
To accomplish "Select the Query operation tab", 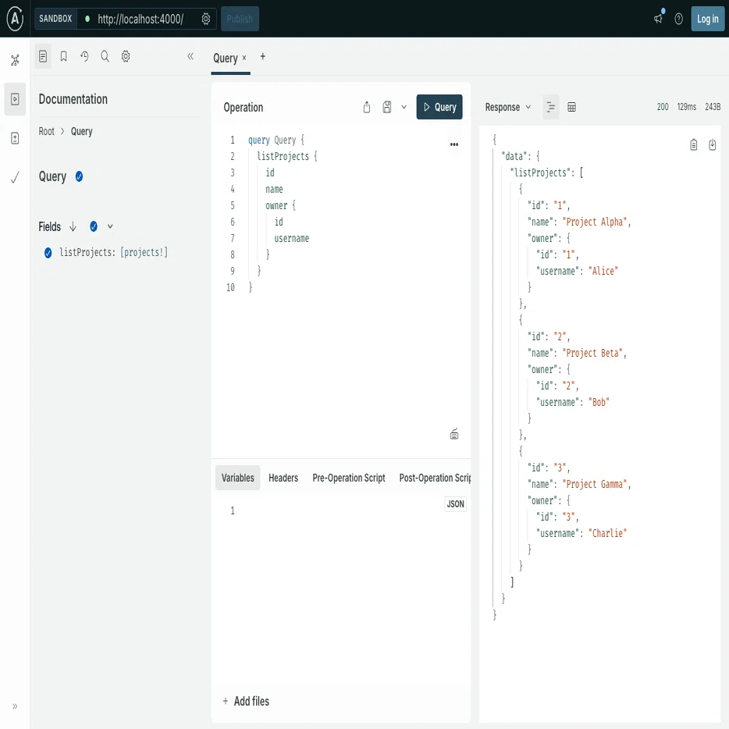I will 226,58.
